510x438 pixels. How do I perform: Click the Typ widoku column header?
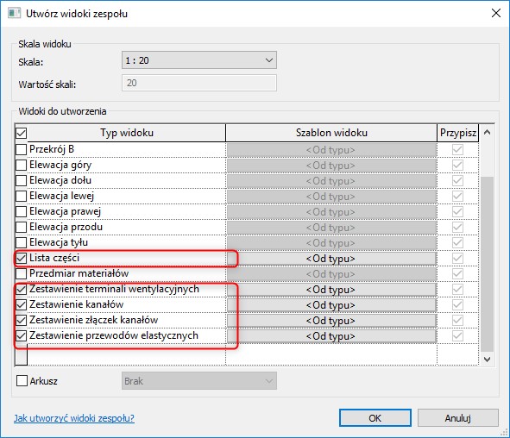point(127,133)
